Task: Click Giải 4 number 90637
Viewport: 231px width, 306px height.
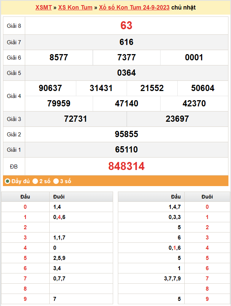Action: [x=50, y=88]
